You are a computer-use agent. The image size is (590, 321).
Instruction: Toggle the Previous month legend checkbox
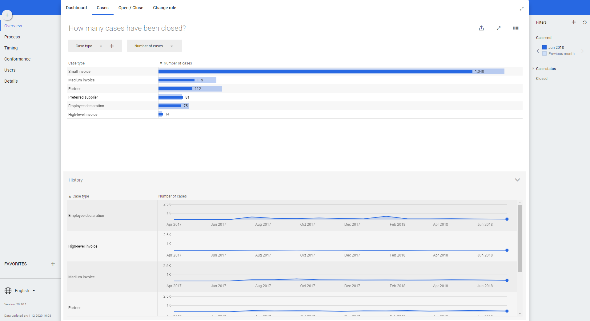[544, 54]
